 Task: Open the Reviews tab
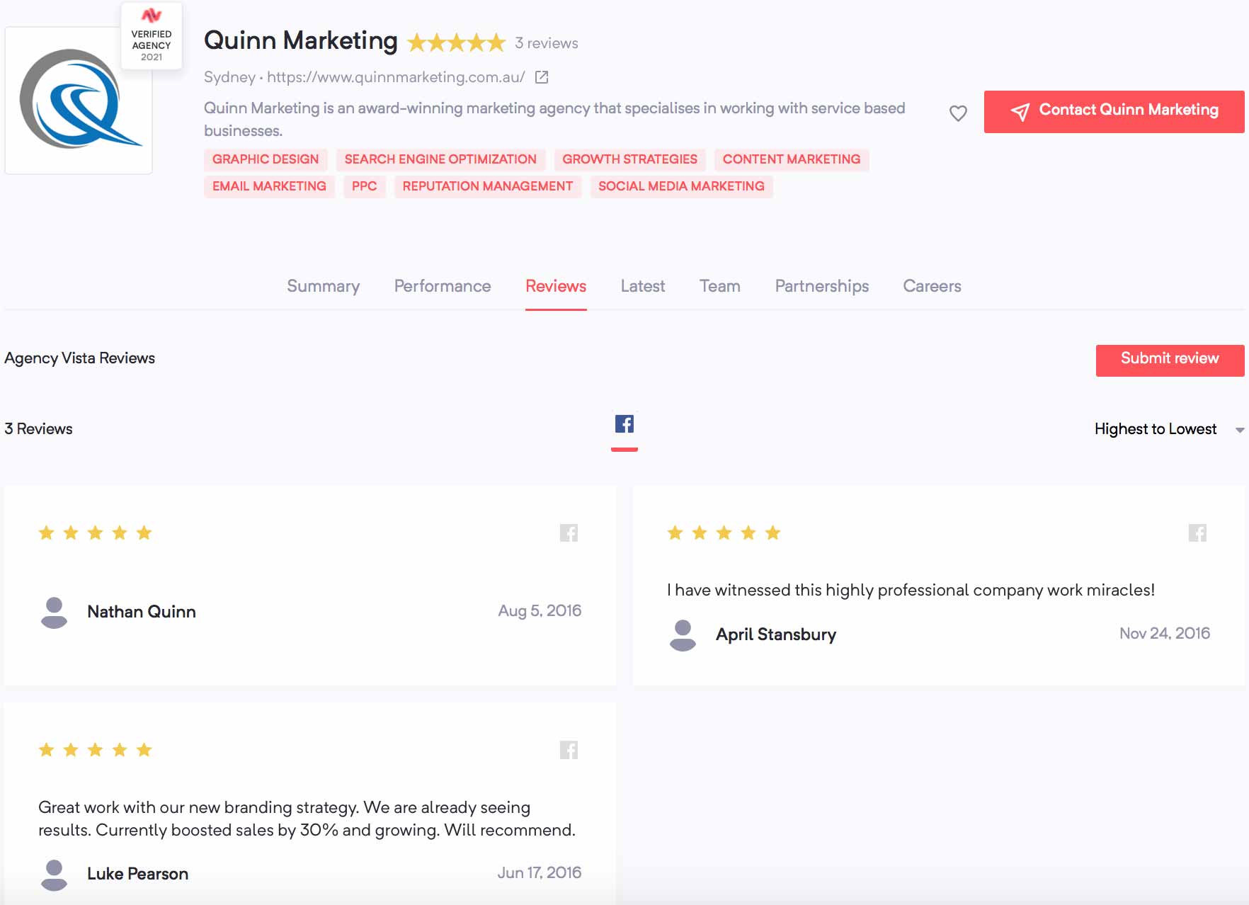[556, 286]
